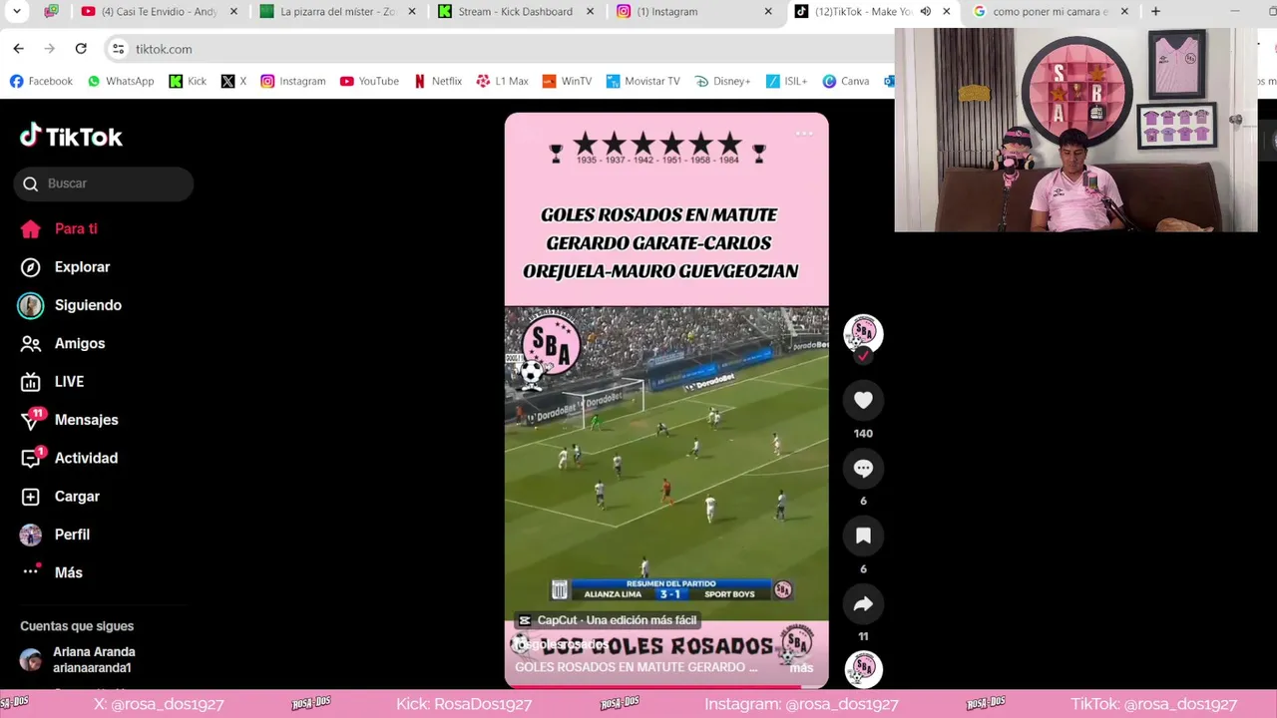Open the creator's avatar beside video
This screenshot has width=1277, height=718.
pyautogui.click(x=863, y=333)
